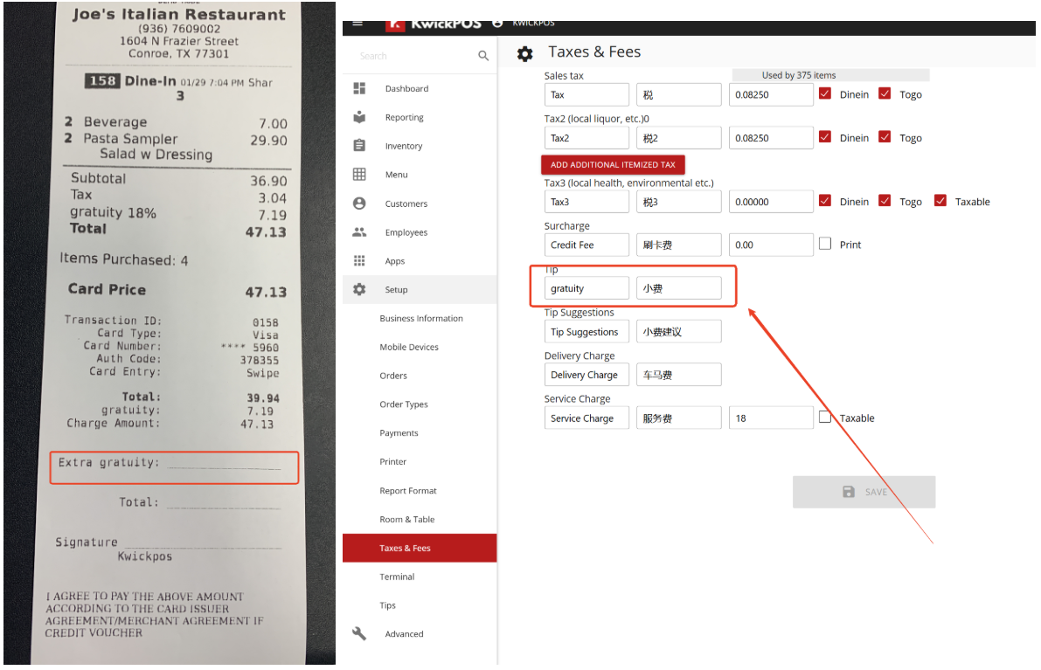Click the sidebar Search field

[x=415, y=56]
